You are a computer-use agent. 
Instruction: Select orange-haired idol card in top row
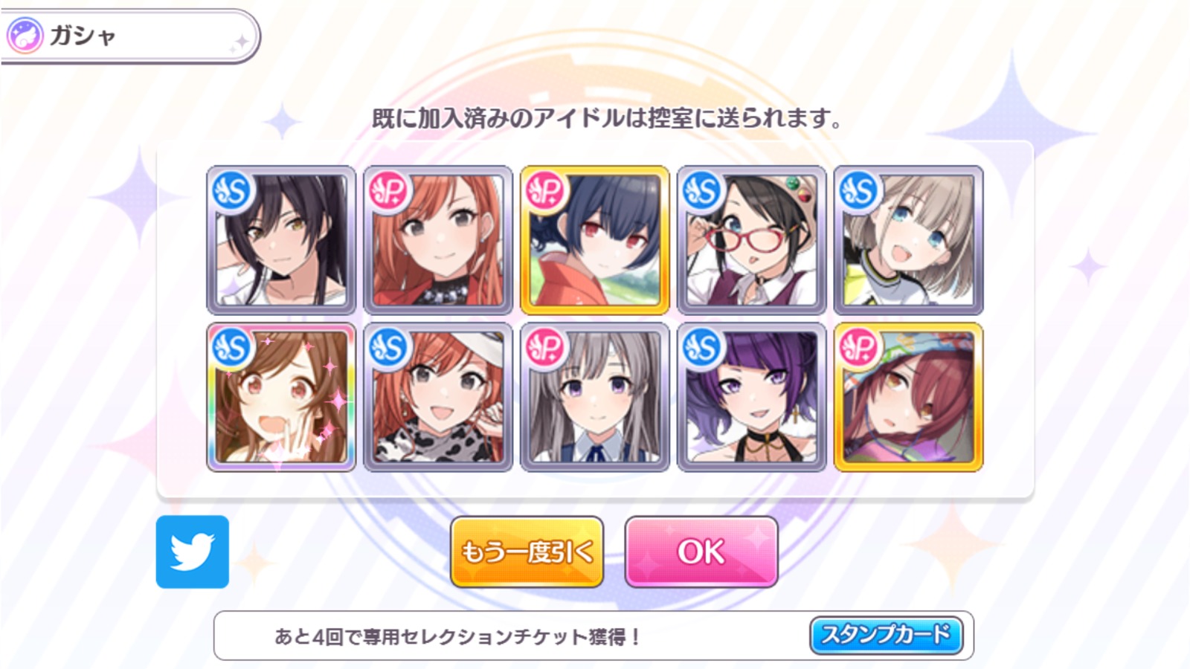tap(438, 240)
